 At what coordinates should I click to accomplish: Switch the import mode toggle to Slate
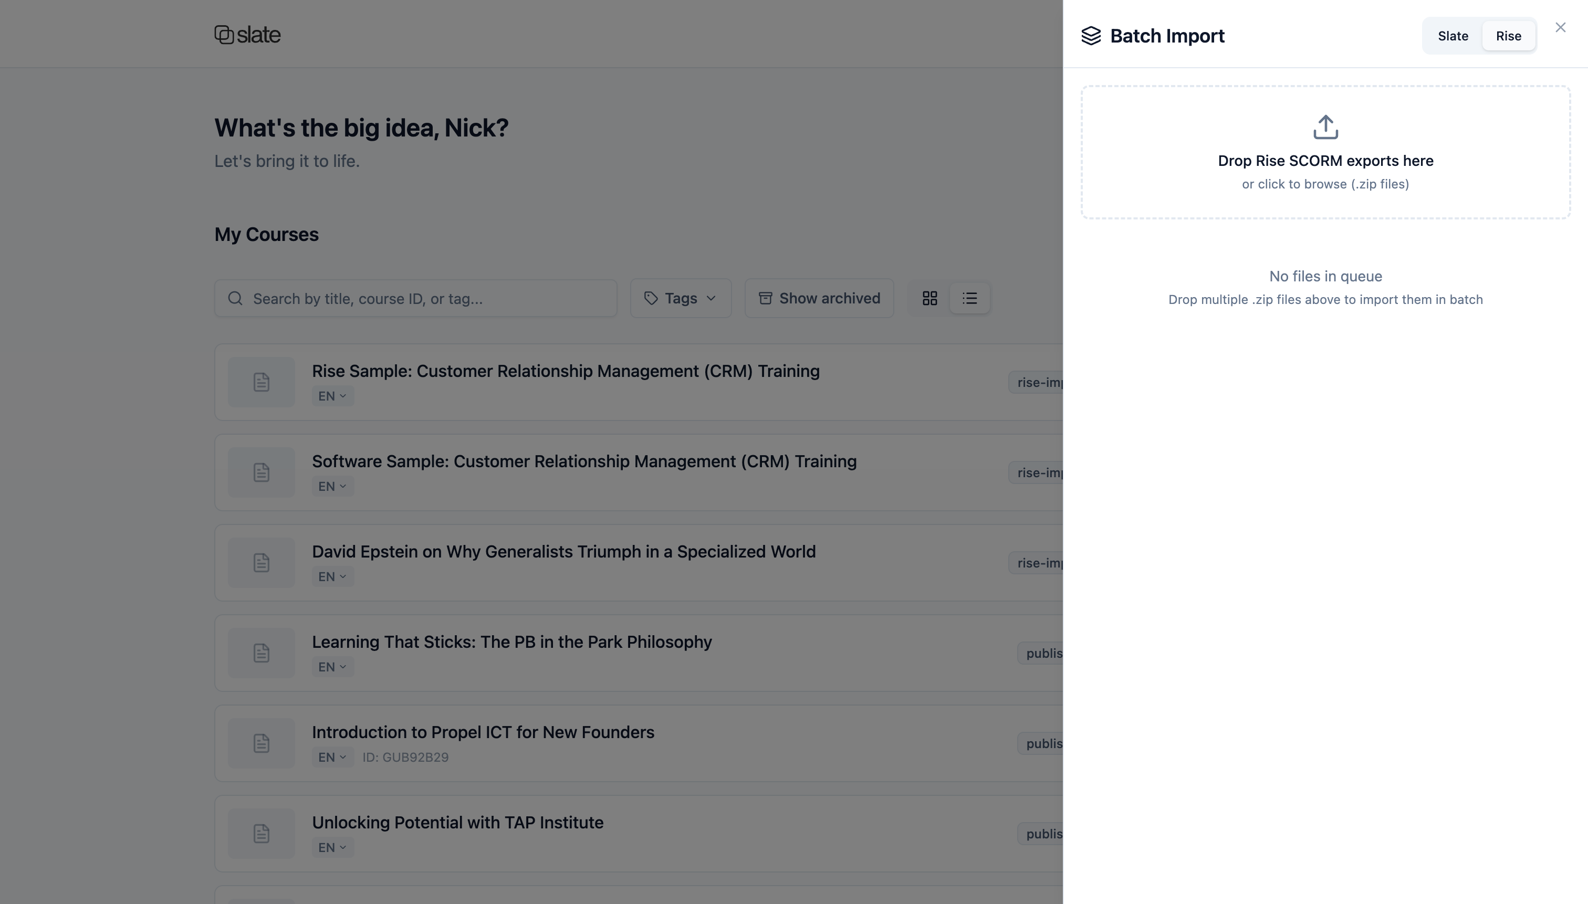[x=1452, y=35]
